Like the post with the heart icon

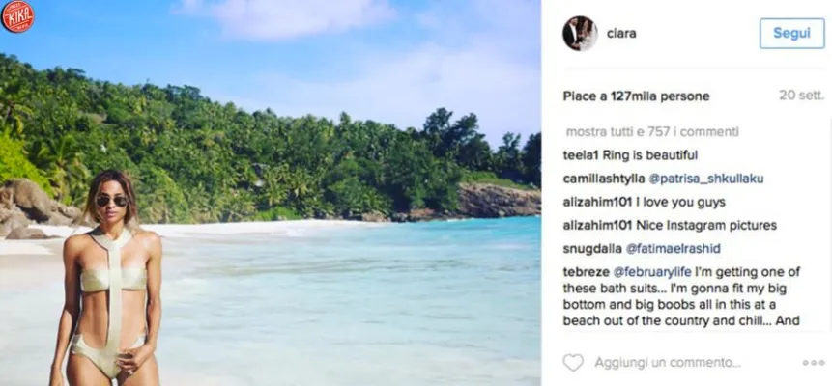[573, 363]
